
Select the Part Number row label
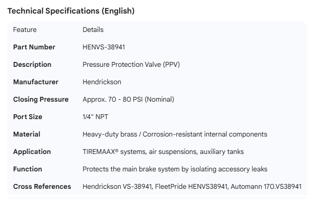click(34, 47)
